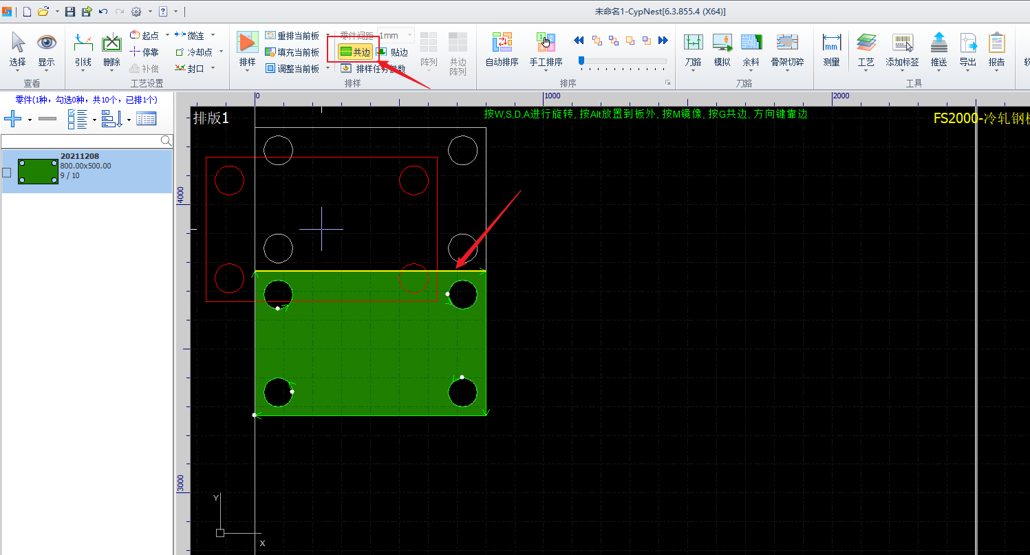Activate the 选择 (Select) cursor tool
Image resolution: width=1030 pixels, height=555 pixels.
click(x=18, y=51)
